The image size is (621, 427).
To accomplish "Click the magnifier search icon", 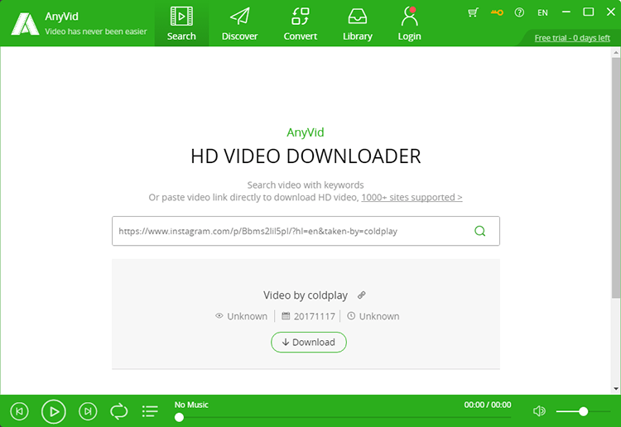I will (479, 231).
